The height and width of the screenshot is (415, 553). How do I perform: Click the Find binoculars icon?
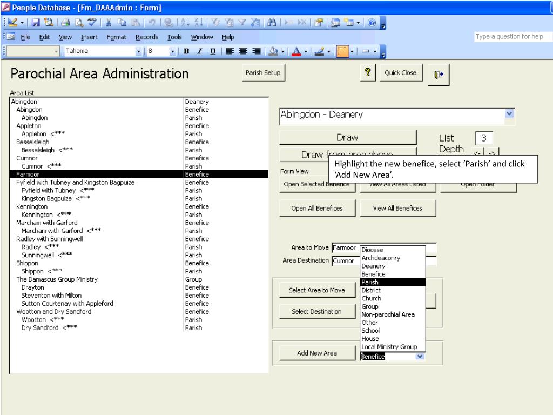tap(272, 23)
